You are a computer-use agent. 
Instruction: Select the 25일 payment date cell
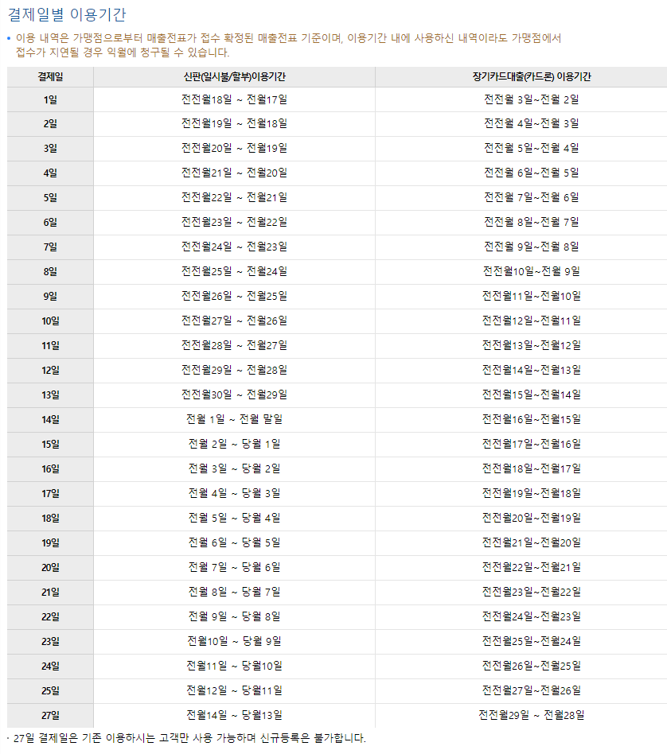point(50,691)
